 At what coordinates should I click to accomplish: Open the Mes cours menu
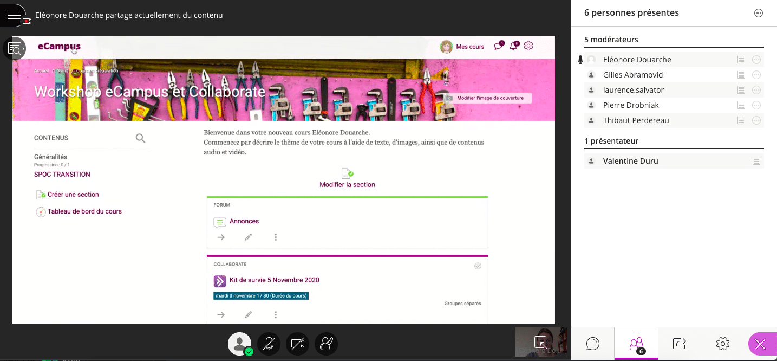(x=470, y=47)
